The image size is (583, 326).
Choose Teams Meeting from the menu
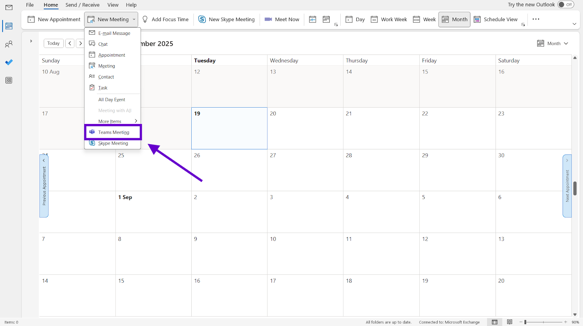pyautogui.click(x=113, y=132)
